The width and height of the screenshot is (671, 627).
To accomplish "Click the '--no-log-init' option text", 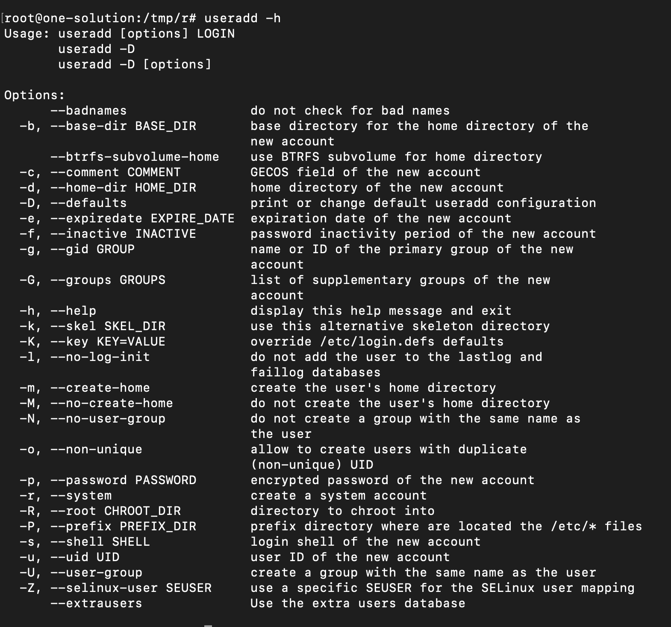I will tap(100, 357).
